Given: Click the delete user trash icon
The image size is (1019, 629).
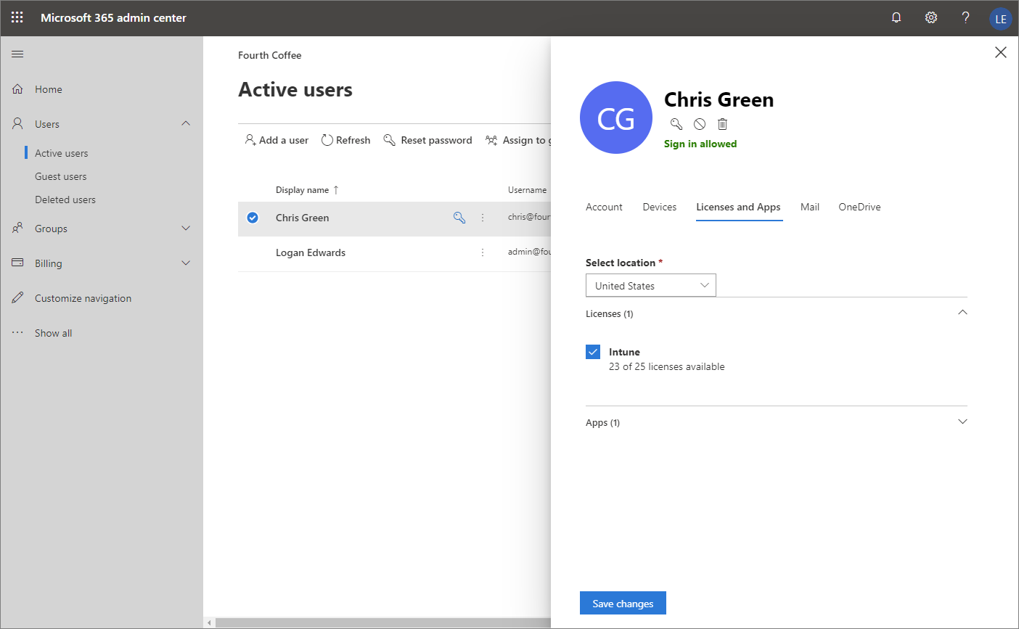Looking at the screenshot, I should click(722, 124).
